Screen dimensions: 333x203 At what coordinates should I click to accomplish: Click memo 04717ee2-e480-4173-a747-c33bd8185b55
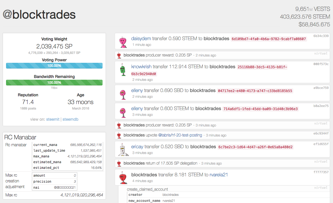255,91
